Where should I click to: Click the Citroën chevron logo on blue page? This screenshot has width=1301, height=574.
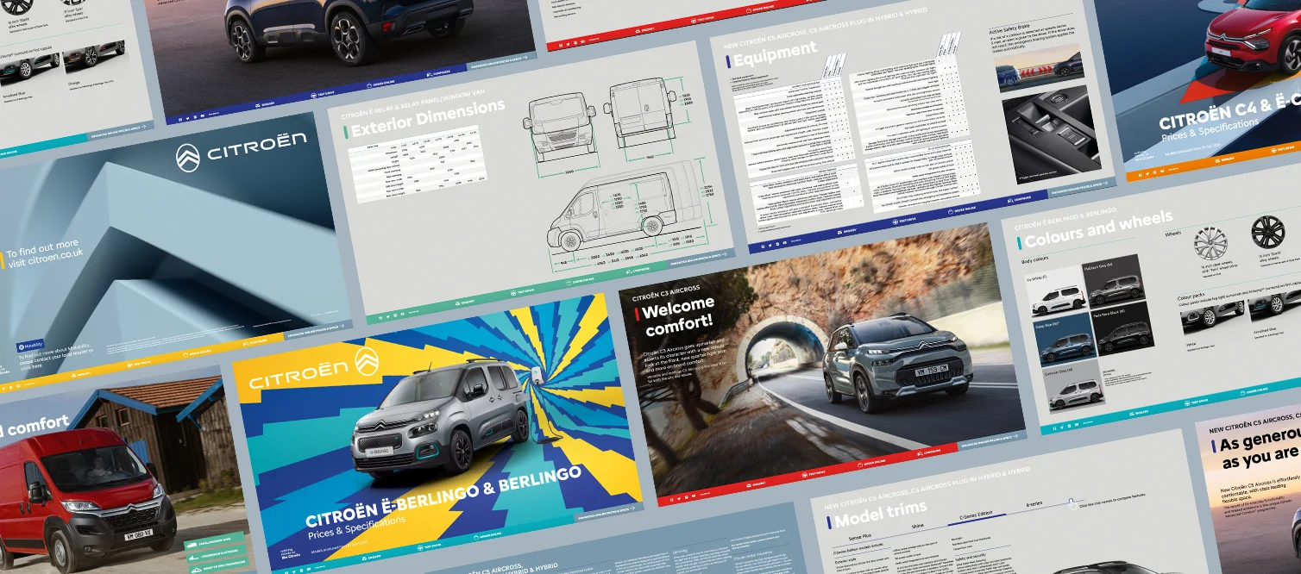click(188, 159)
